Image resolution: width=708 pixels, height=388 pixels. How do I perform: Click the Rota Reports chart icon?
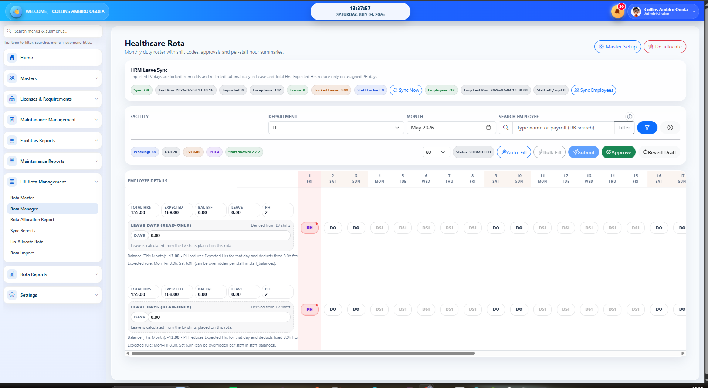coord(12,274)
